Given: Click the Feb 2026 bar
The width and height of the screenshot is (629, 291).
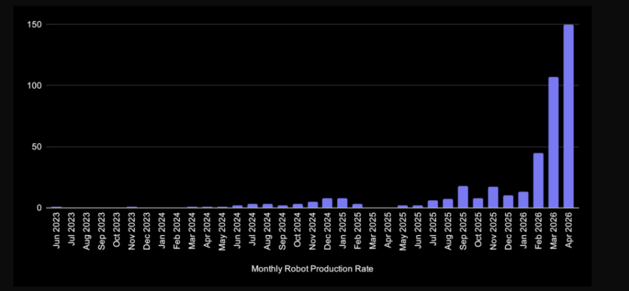Looking at the screenshot, I should tap(538, 180).
